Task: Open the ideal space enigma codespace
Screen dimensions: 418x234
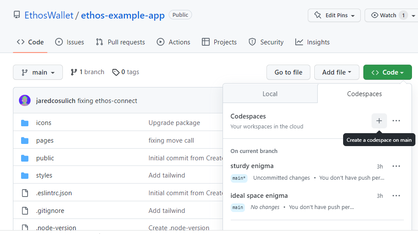Action: [259, 196]
